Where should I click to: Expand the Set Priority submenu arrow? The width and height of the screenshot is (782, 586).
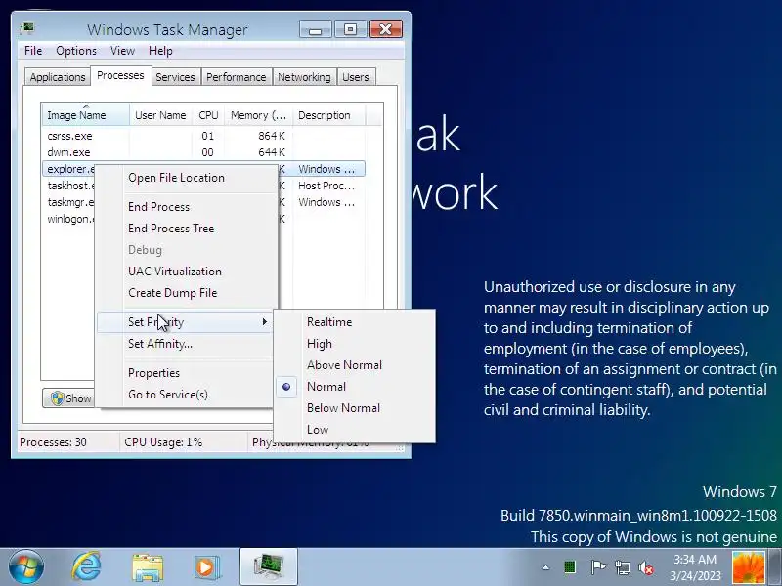tap(264, 322)
